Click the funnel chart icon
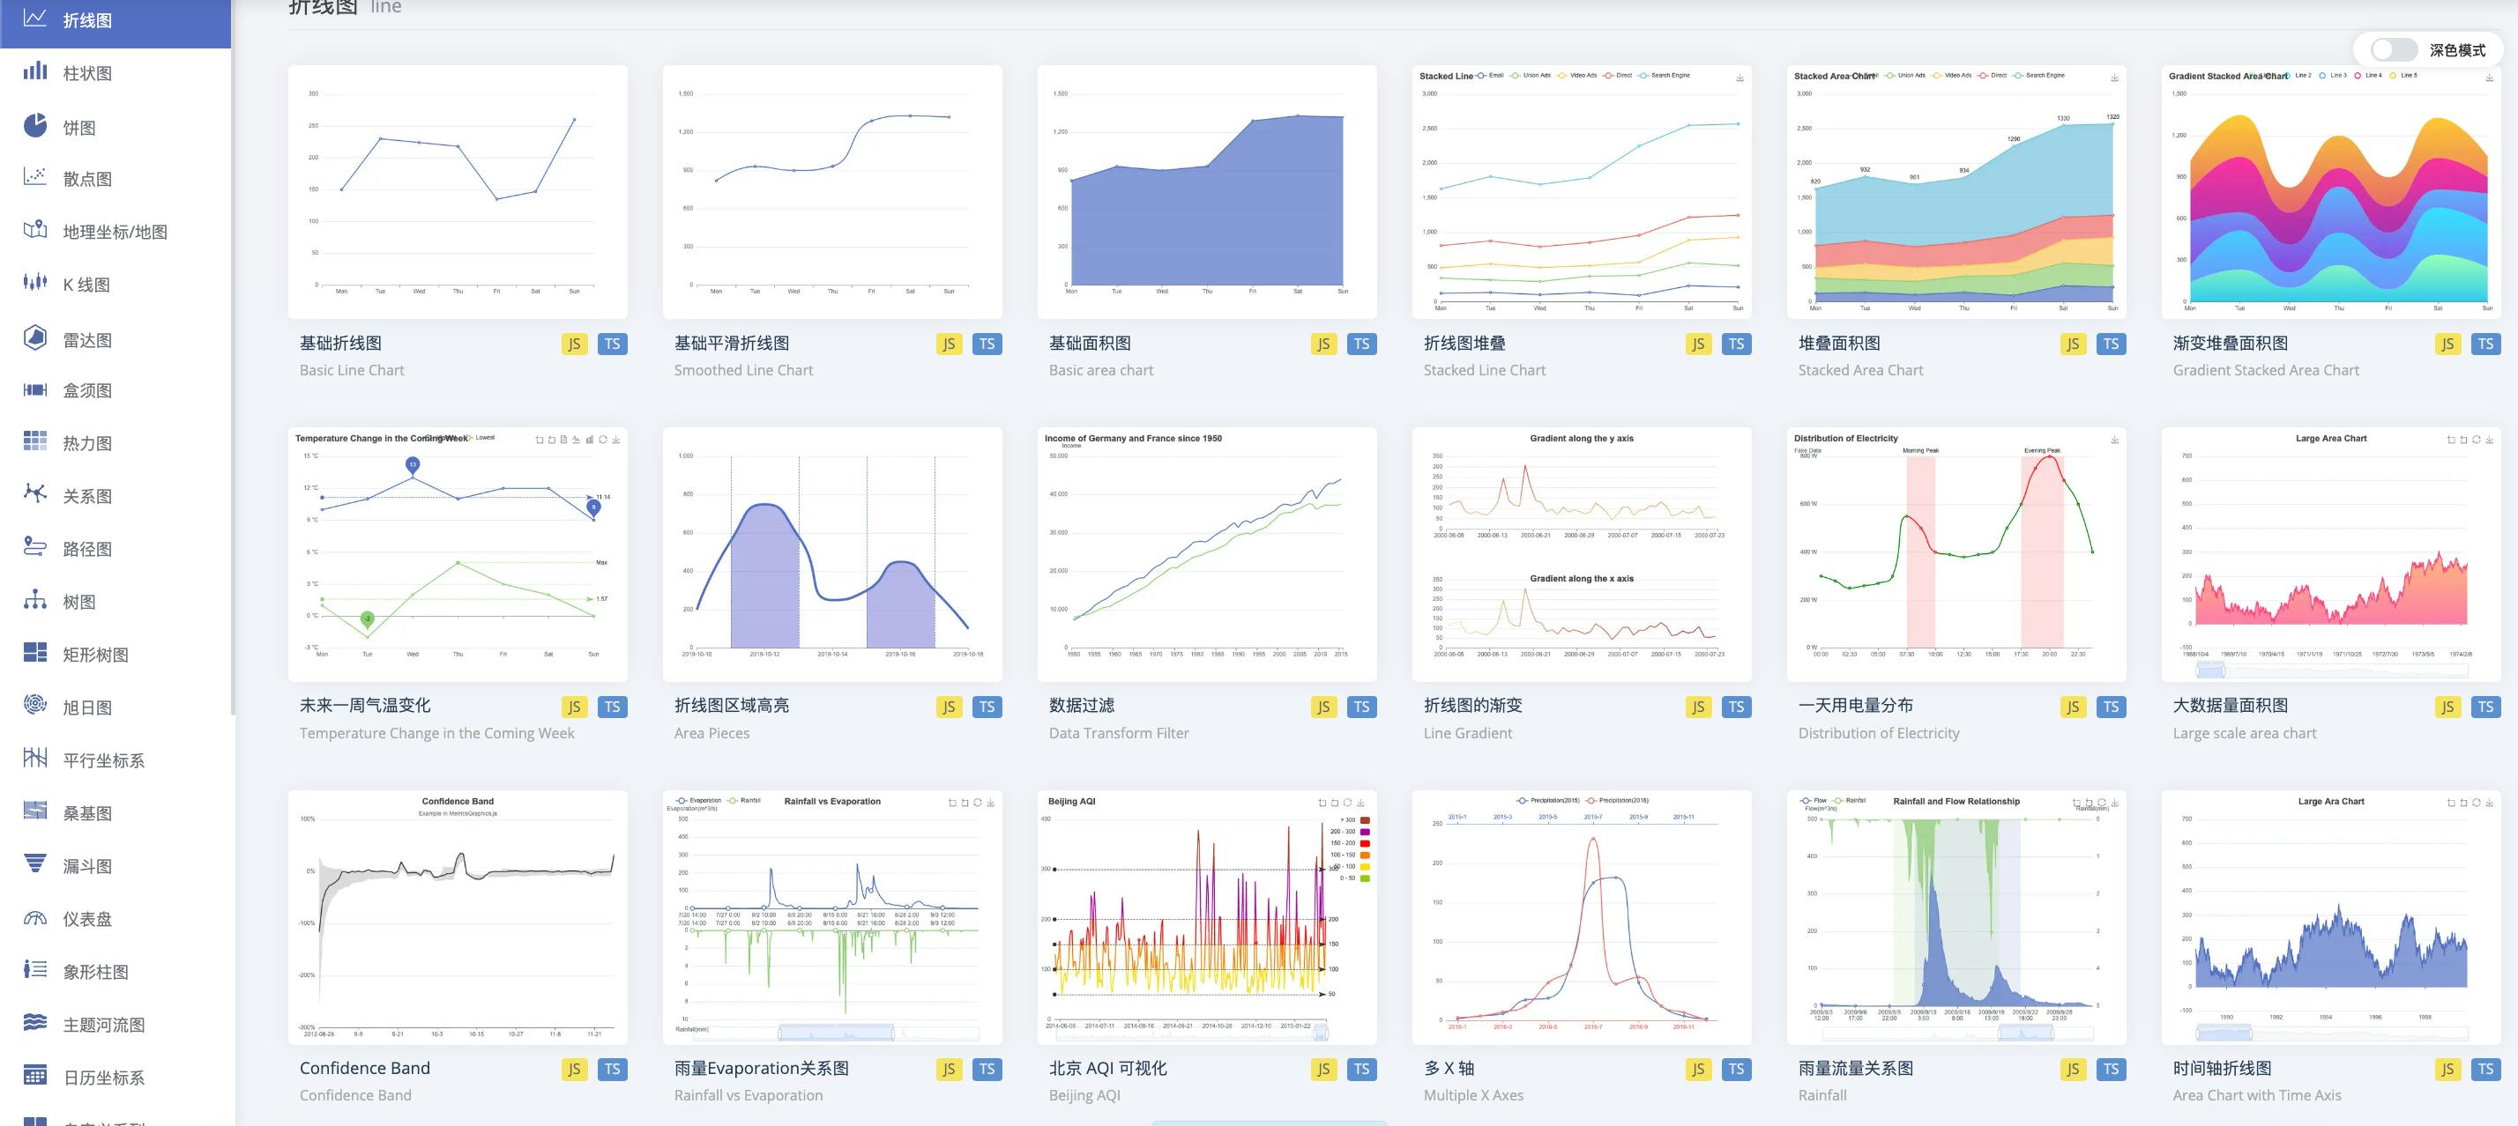The image size is (2518, 1126). [x=35, y=864]
